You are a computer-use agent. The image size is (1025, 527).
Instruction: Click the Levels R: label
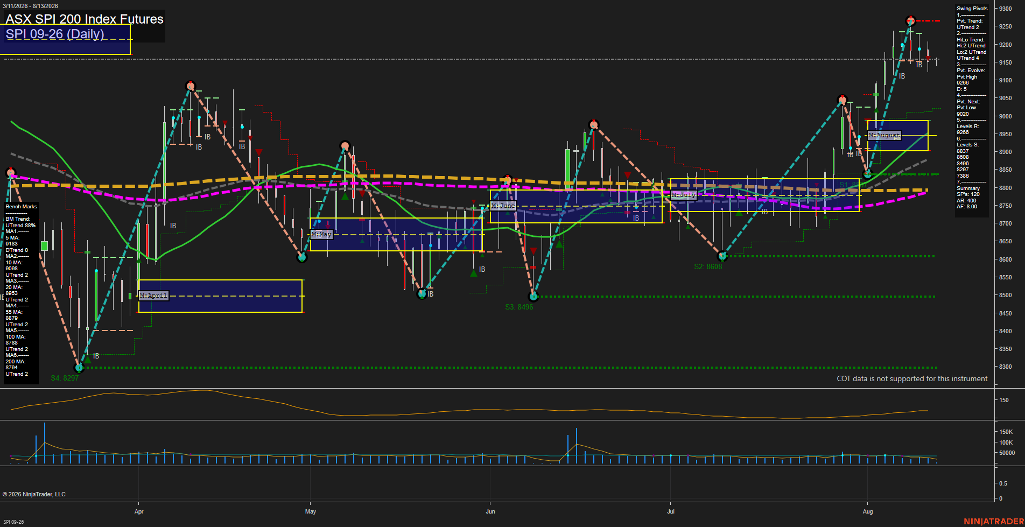(968, 127)
